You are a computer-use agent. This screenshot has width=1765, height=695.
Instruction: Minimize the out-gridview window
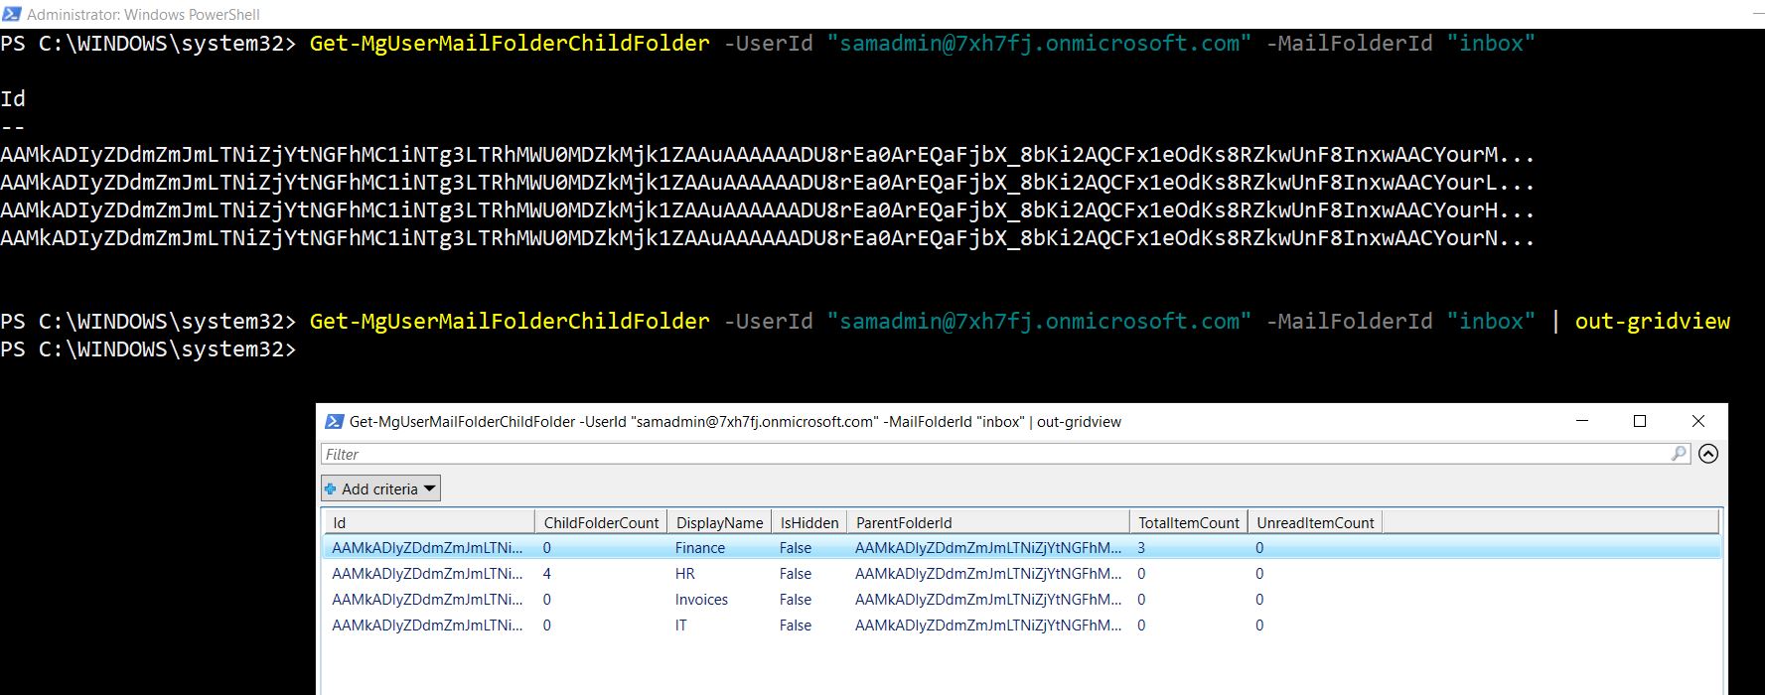tap(1582, 421)
